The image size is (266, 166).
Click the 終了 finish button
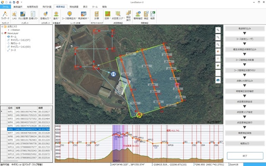[x=245, y=156]
